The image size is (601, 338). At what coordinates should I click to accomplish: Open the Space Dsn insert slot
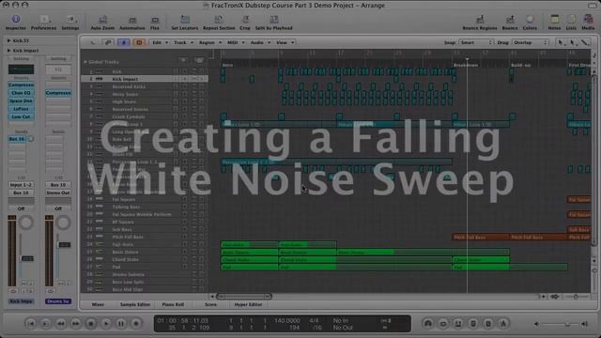tap(21, 100)
